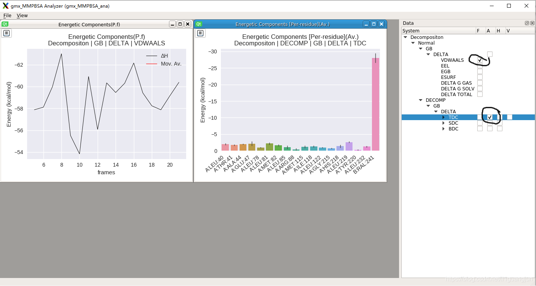Select the DELTA TOTAL tree row
Screen dimensions: 536x286
(x=457, y=94)
